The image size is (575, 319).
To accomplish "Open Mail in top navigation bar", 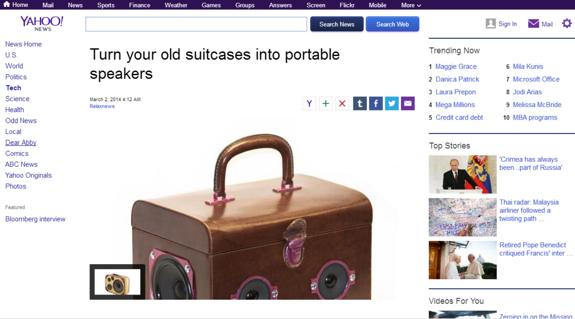I will coord(48,5).
